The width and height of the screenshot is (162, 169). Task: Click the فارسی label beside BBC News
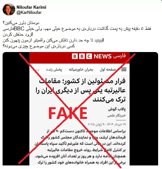point(120,56)
